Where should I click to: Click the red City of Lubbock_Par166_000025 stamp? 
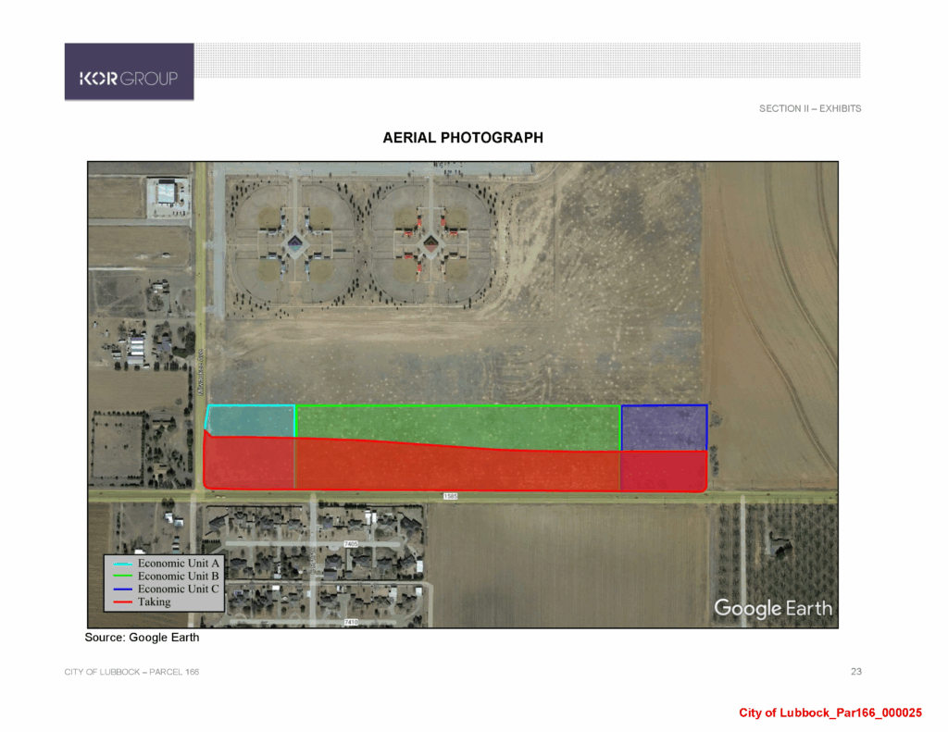pos(830,713)
